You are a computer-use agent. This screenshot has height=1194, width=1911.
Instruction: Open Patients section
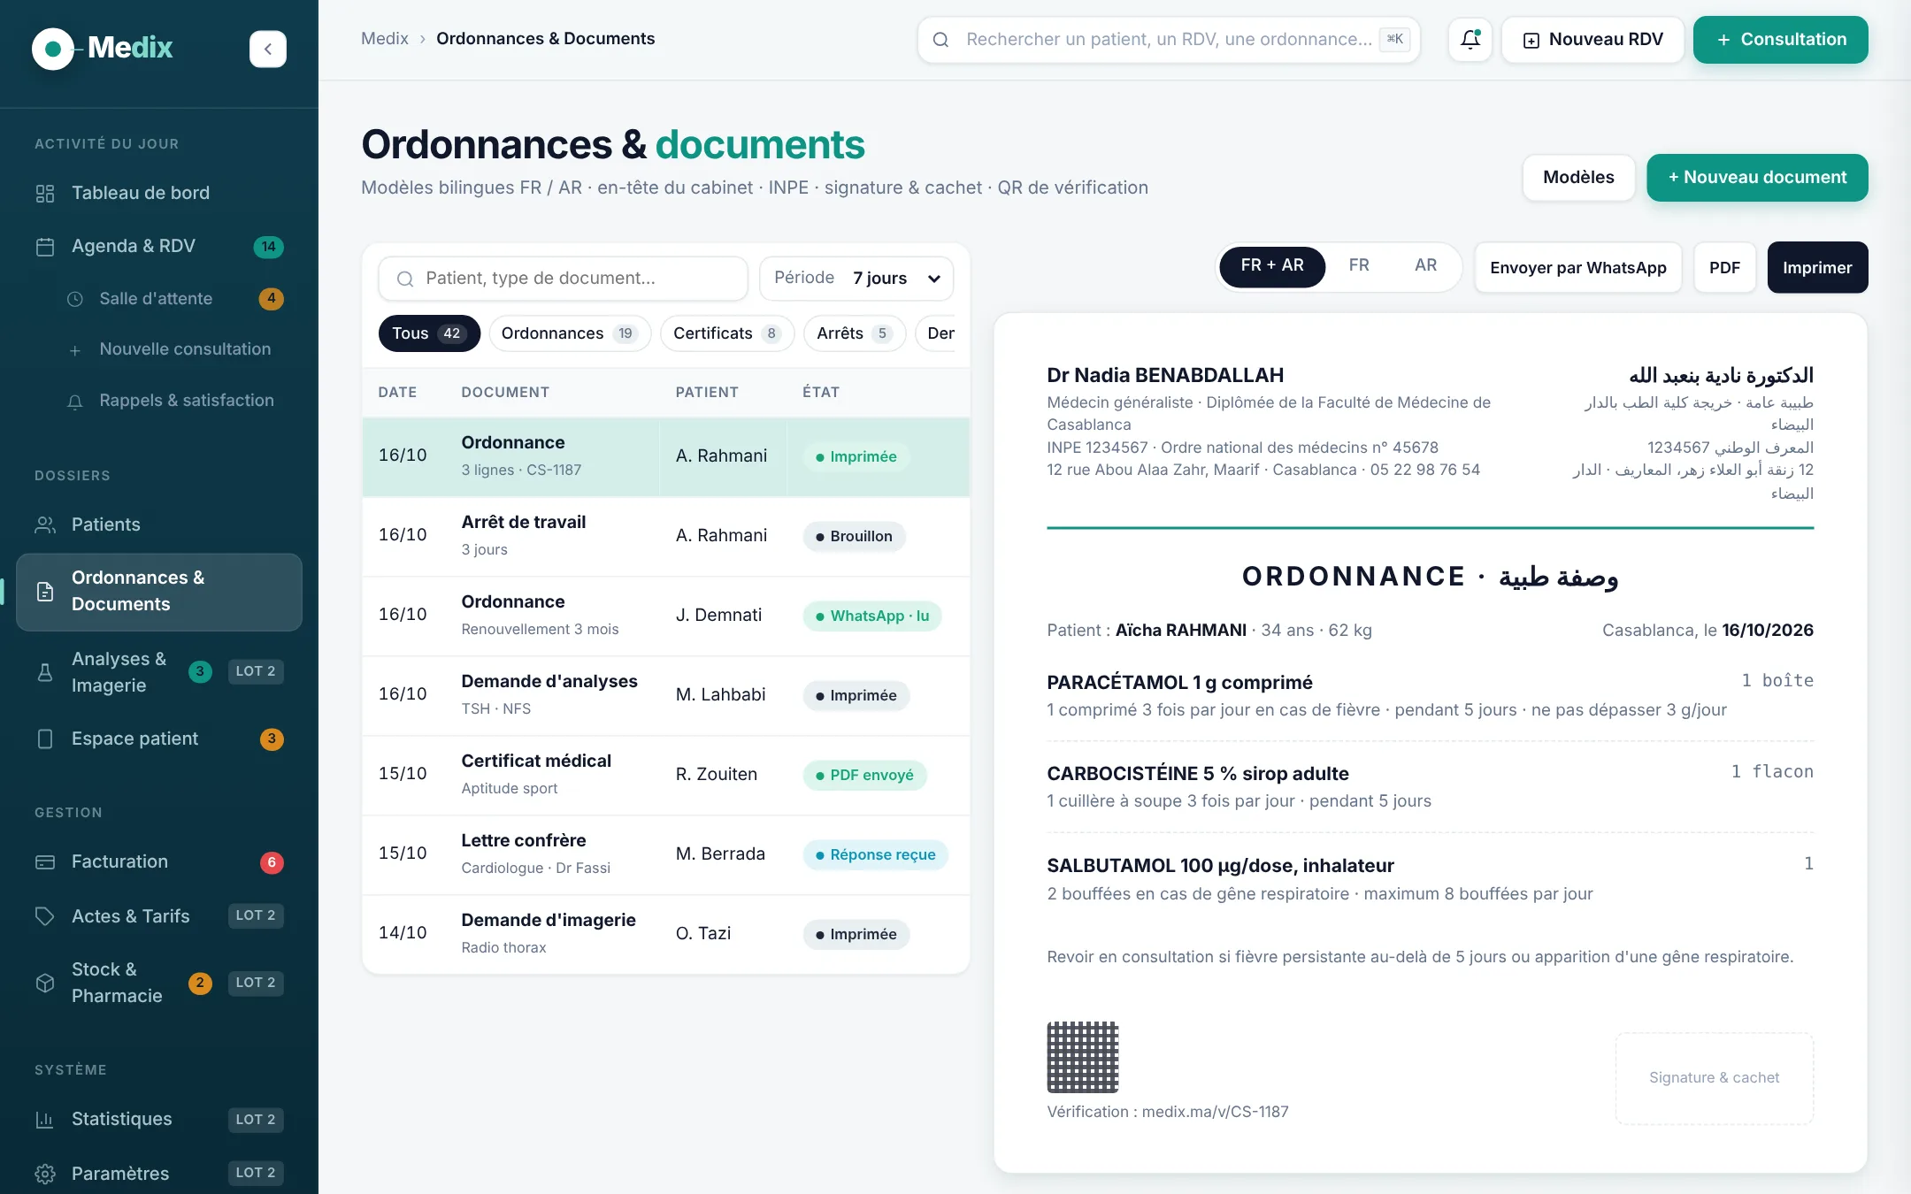pos(159,524)
